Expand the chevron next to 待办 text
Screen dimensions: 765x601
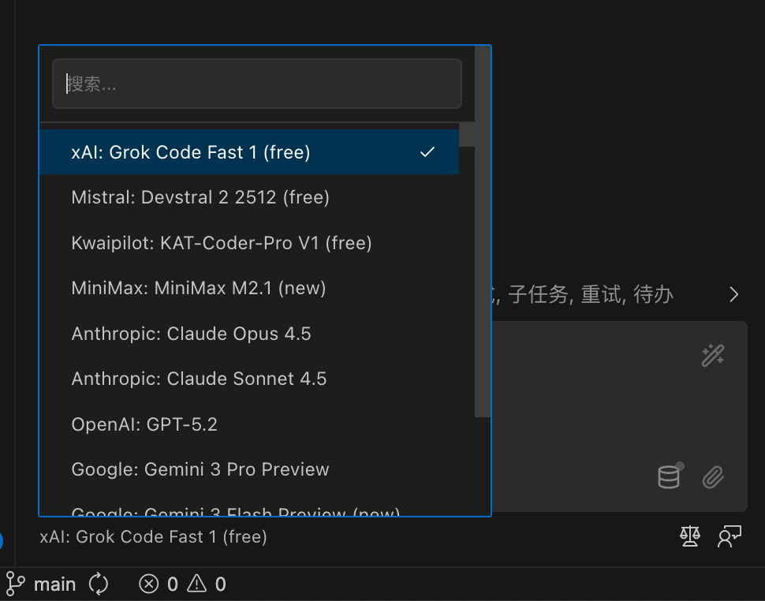coord(733,294)
